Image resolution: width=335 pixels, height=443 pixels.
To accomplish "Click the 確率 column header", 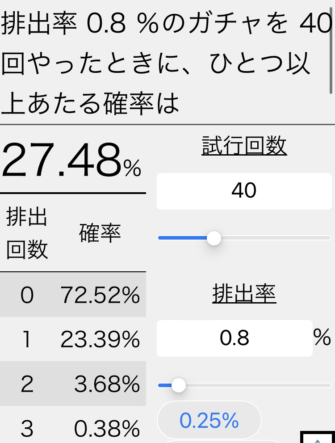I will [100, 233].
